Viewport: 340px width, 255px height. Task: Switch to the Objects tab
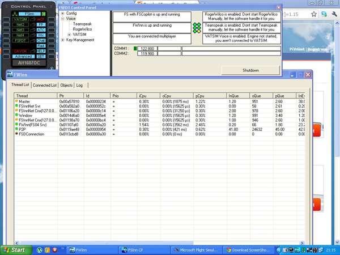coord(66,85)
